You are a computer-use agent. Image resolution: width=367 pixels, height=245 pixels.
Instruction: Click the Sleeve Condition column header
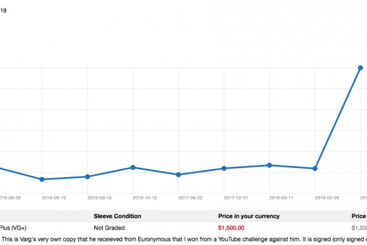[117, 216]
